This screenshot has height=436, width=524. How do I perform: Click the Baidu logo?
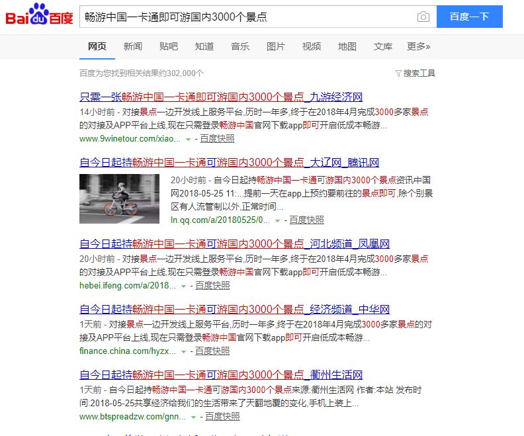pyautogui.click(x=39, y=15)
